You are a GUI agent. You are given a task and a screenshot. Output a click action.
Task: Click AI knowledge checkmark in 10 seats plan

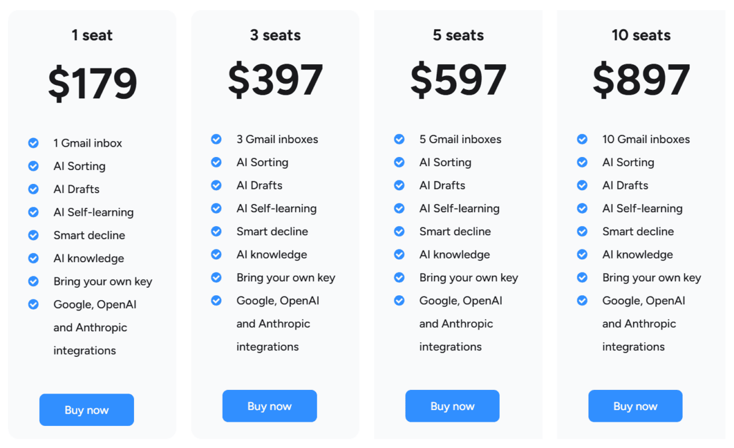click(582, 254)
